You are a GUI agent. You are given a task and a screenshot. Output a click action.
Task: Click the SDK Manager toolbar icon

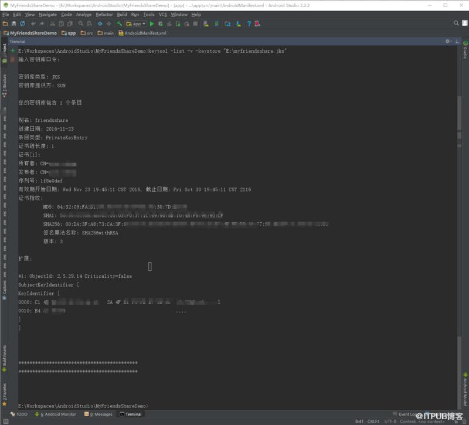[x=239, y=23]
